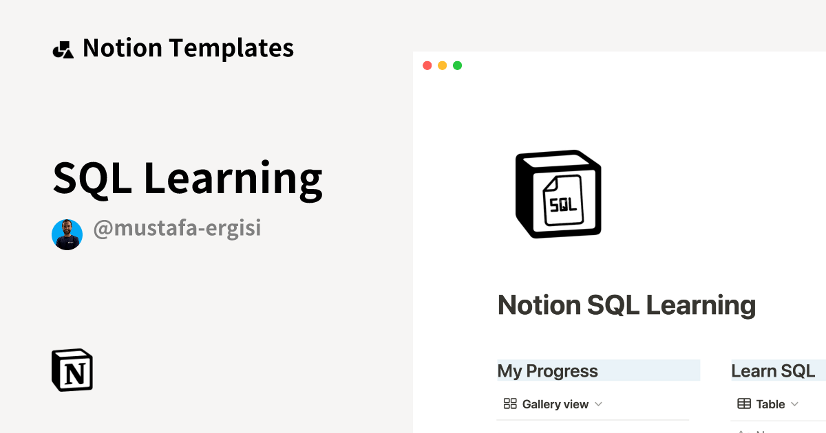The width and height of the screenshot is (826, 433).
Task: Click the SQL cube icon above the page title
Action: [x=558, y=194]
